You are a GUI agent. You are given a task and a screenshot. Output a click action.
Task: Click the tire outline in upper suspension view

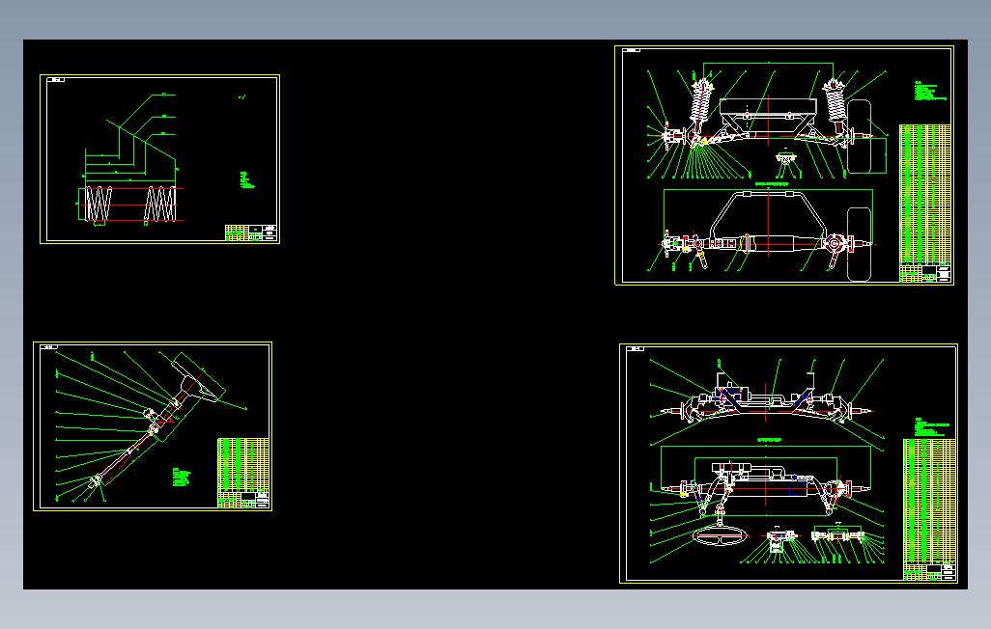(859, 136)
